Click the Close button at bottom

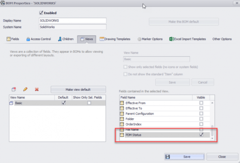click(x=221, y=156)
